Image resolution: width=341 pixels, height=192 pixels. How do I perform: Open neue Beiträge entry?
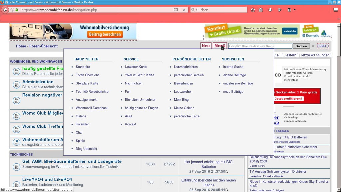[x=233, y=92]
